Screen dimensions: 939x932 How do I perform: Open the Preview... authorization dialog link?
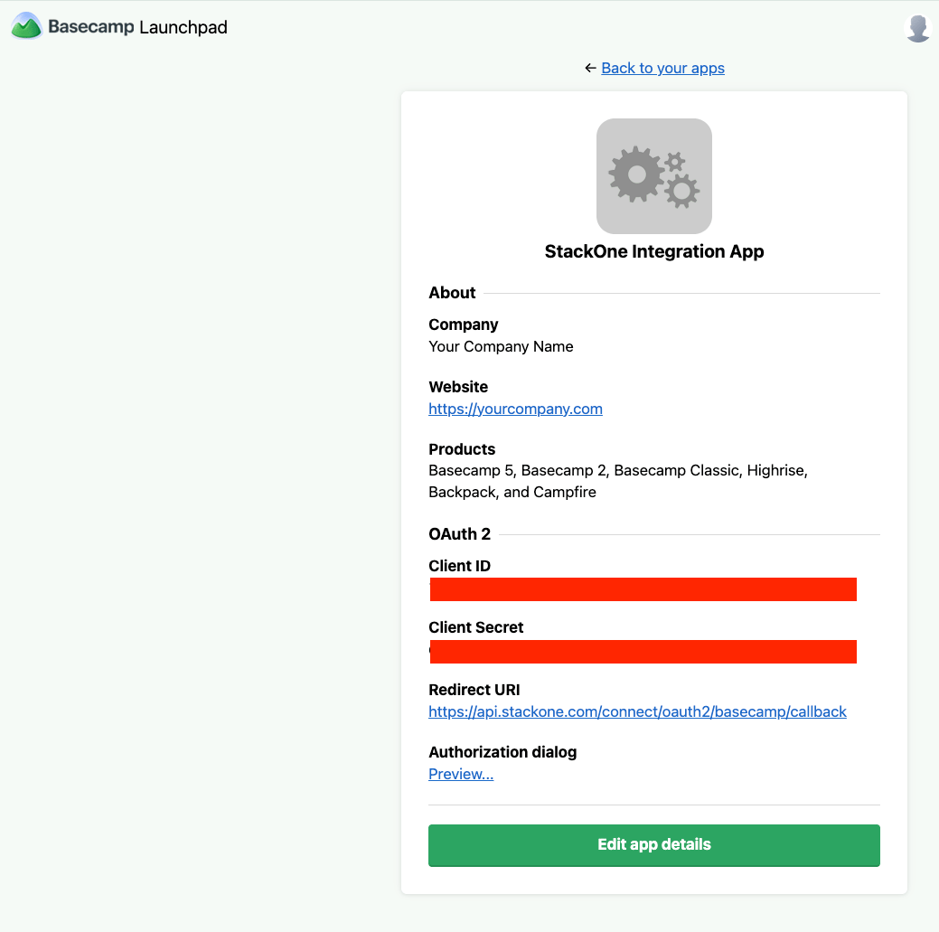coord(461,774)
